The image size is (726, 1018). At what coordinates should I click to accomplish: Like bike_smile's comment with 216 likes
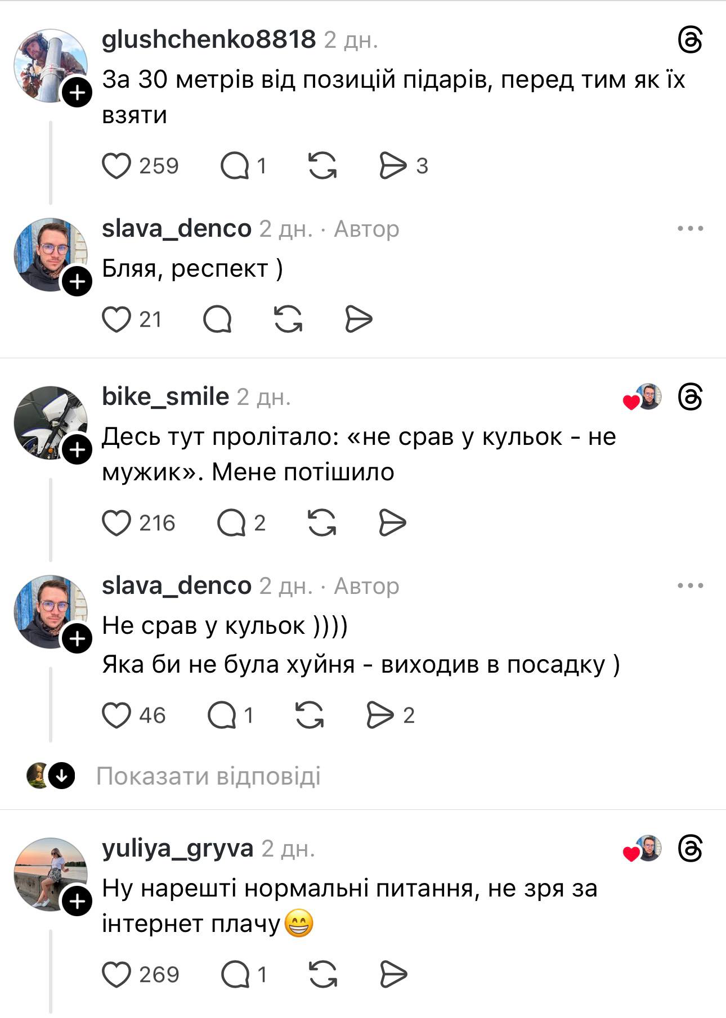(x=116, y=523)
